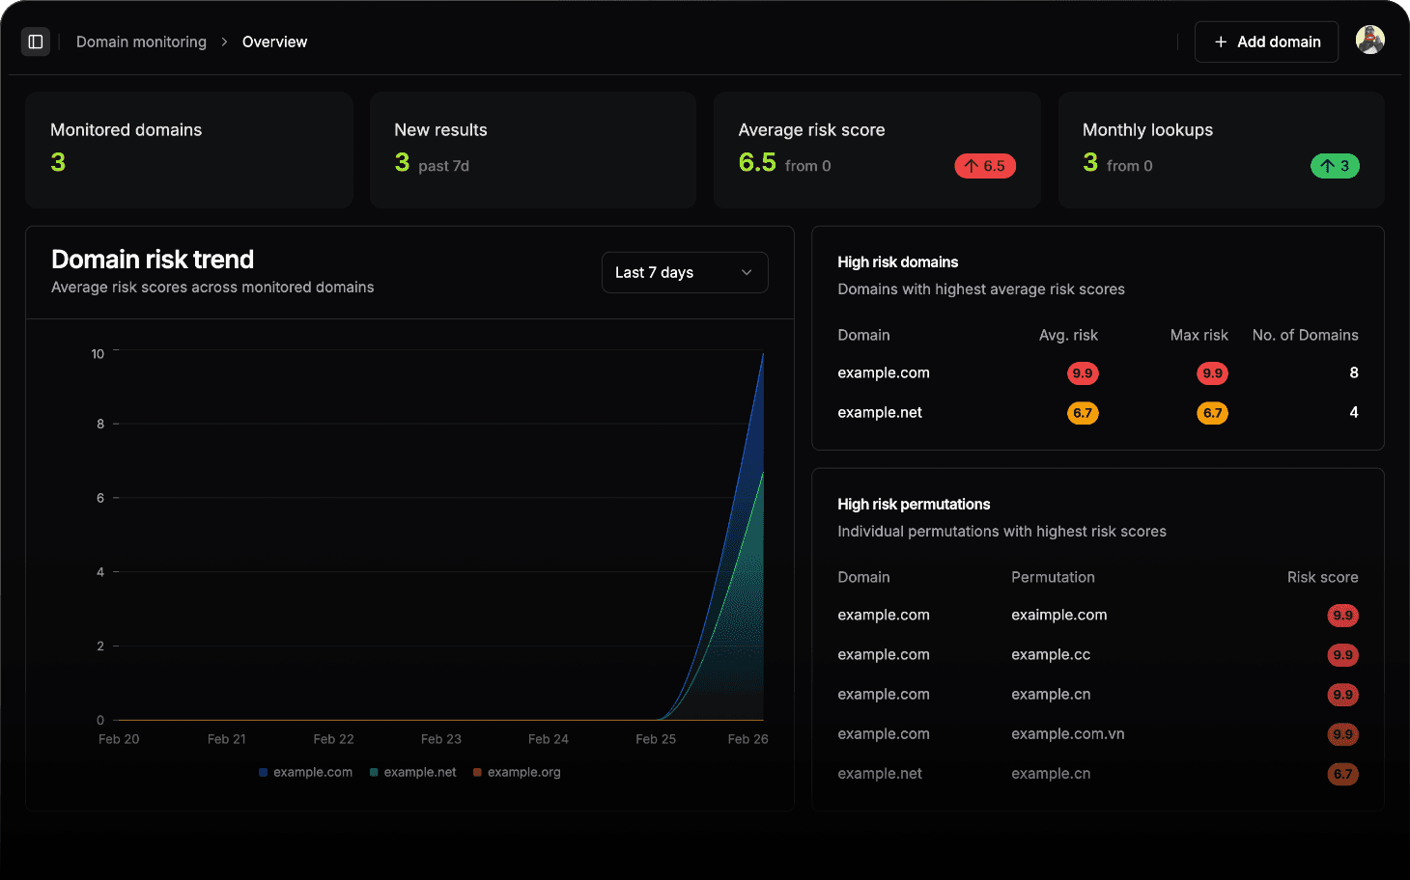Click the Add domain button

[1266, 41]
